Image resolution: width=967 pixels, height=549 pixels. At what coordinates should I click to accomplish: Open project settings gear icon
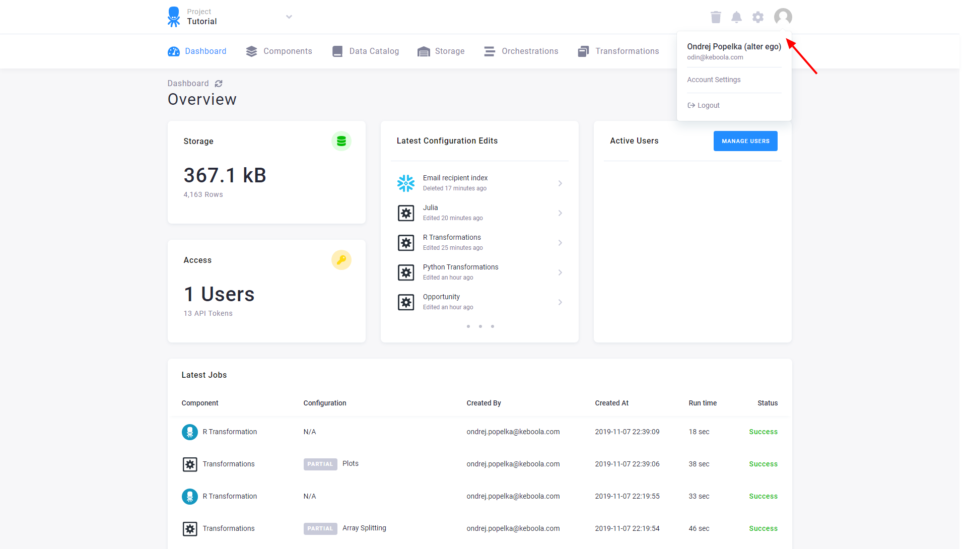758,17
